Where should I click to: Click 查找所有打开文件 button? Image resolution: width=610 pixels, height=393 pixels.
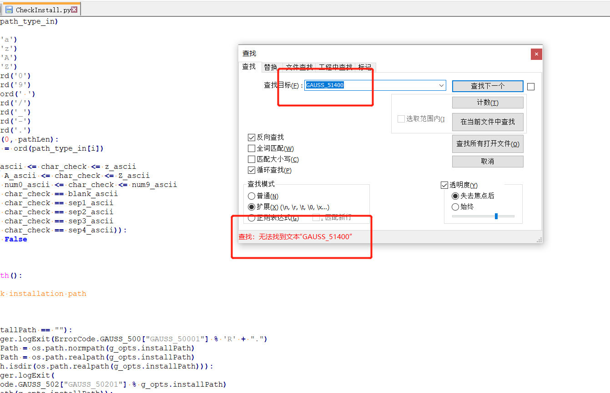(x=488, y=144)
